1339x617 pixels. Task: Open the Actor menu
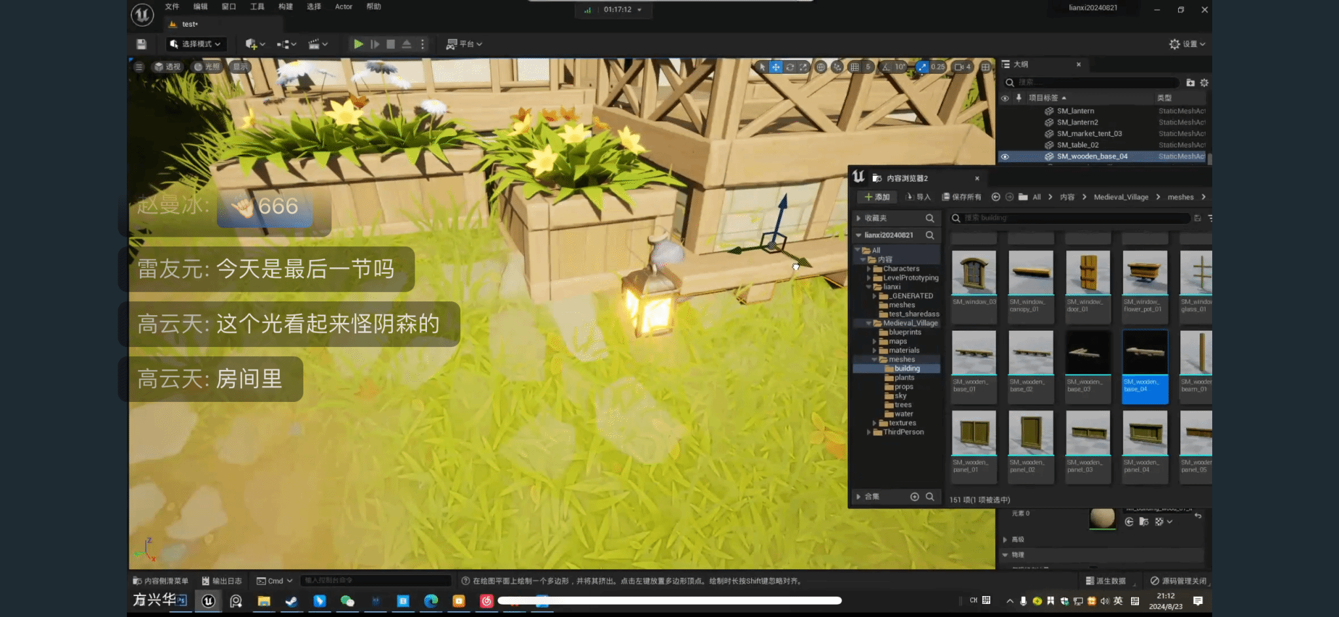[343, 7]
